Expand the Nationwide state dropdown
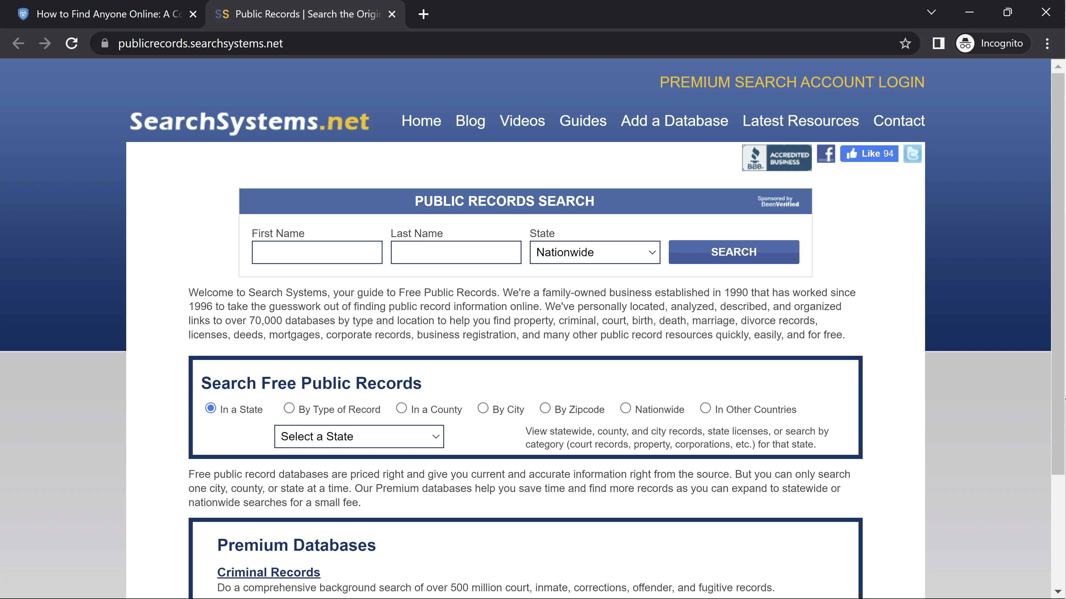Viewport: 1066px width, 599px height. (595, 252)
